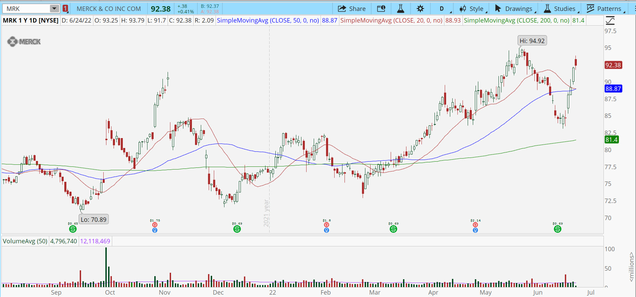636x297 pixels.
Task: Click the 50 SMA value 88.87 in header
Action: tap(329, 21)
